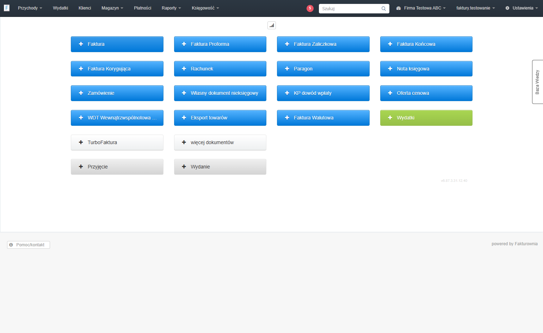This screenshot has height=333, width=543.
Task: Create a Nota księgowa
Action: coord(426,69)
